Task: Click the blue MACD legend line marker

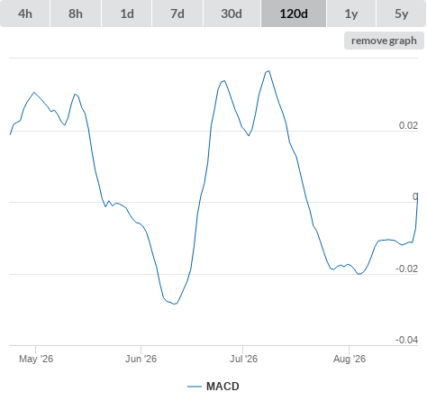Action: [195, 387]
